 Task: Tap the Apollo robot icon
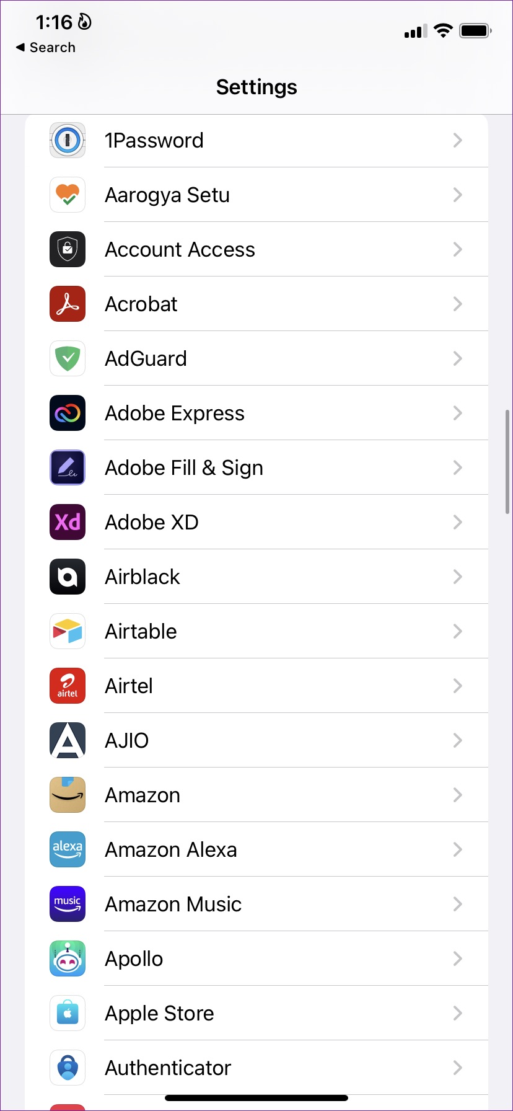click(68, 959)
